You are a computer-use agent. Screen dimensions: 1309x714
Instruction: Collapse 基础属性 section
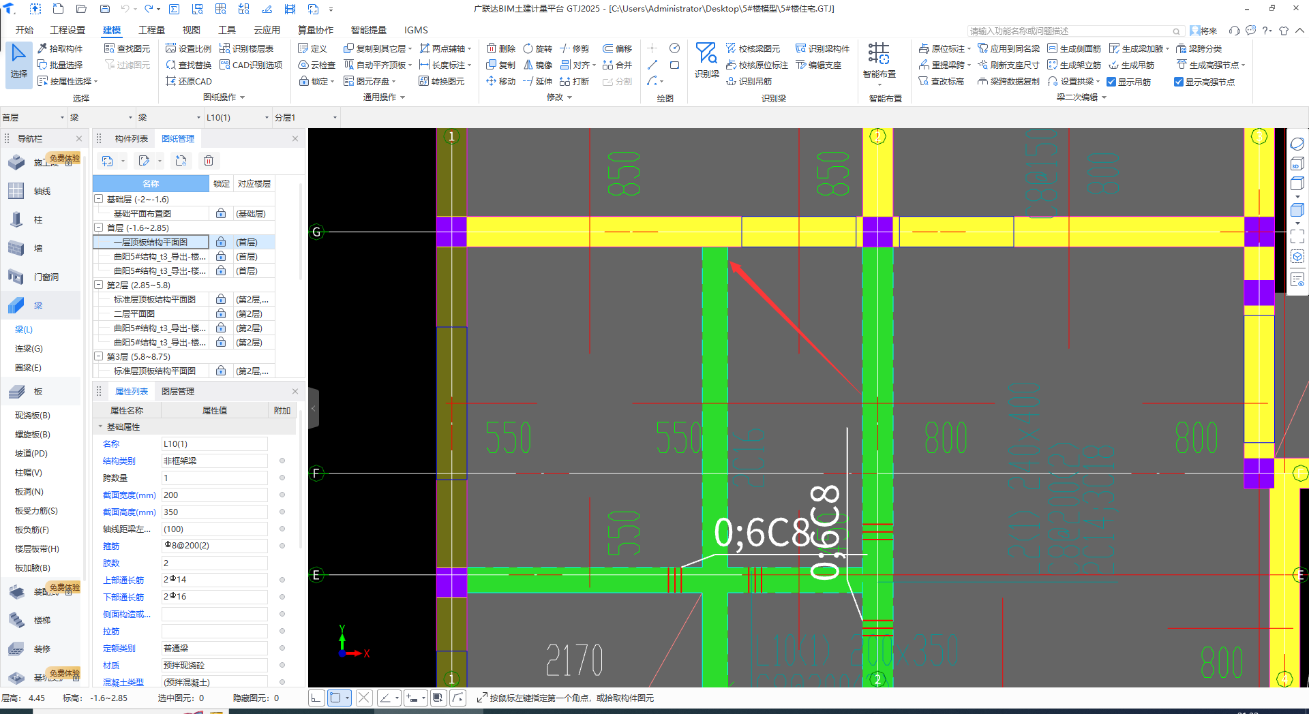pyautogui.click(x=100, y=426)
